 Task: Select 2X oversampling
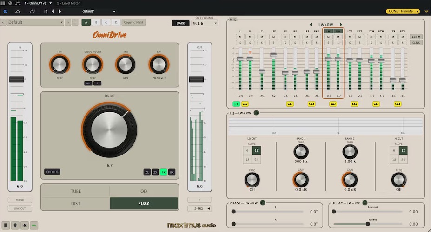[155, 172]
